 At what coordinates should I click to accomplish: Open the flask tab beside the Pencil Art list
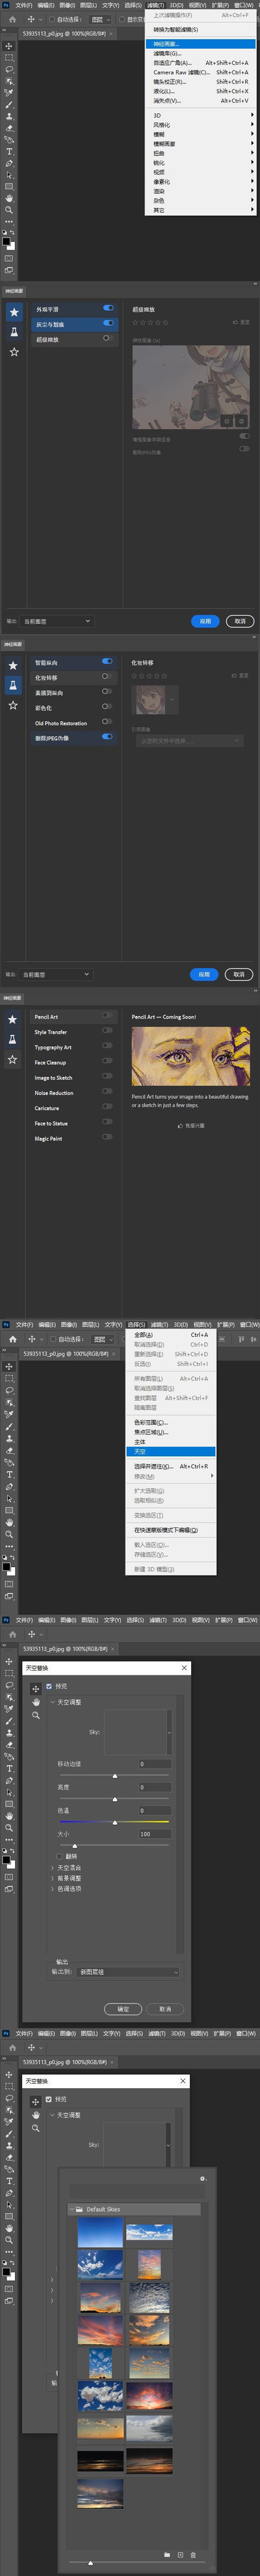[x=13, y=1039]
